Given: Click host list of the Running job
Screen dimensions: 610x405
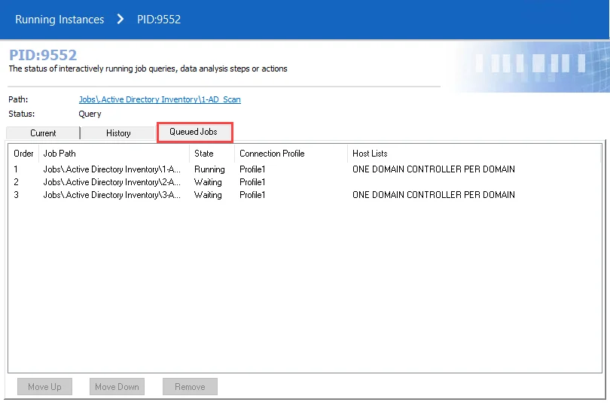Looking at the screenshot, I should pos(433,169).
